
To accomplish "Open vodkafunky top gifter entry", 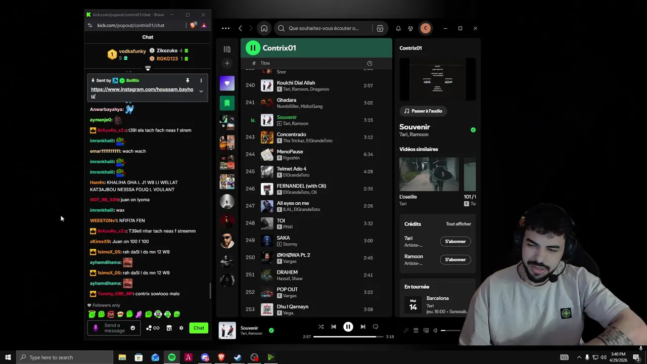I will (x=127, y=54).
